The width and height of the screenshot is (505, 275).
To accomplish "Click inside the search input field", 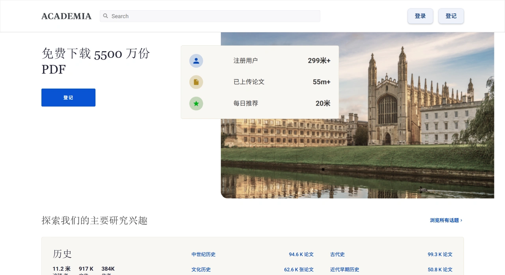I will click(x=209, y=16).
